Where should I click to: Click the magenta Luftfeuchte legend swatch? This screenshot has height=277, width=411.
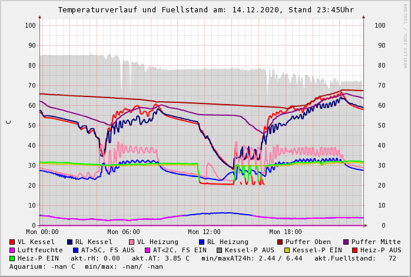12,250
